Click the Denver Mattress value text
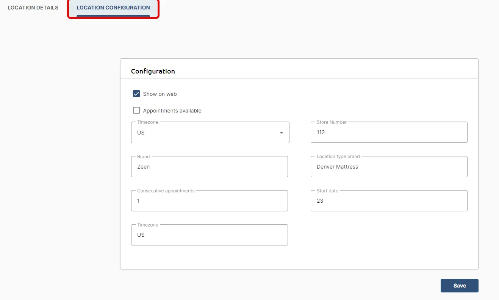The width and height of the screenshot is (499, 300). pyautogui.click(x=337, y=167)
